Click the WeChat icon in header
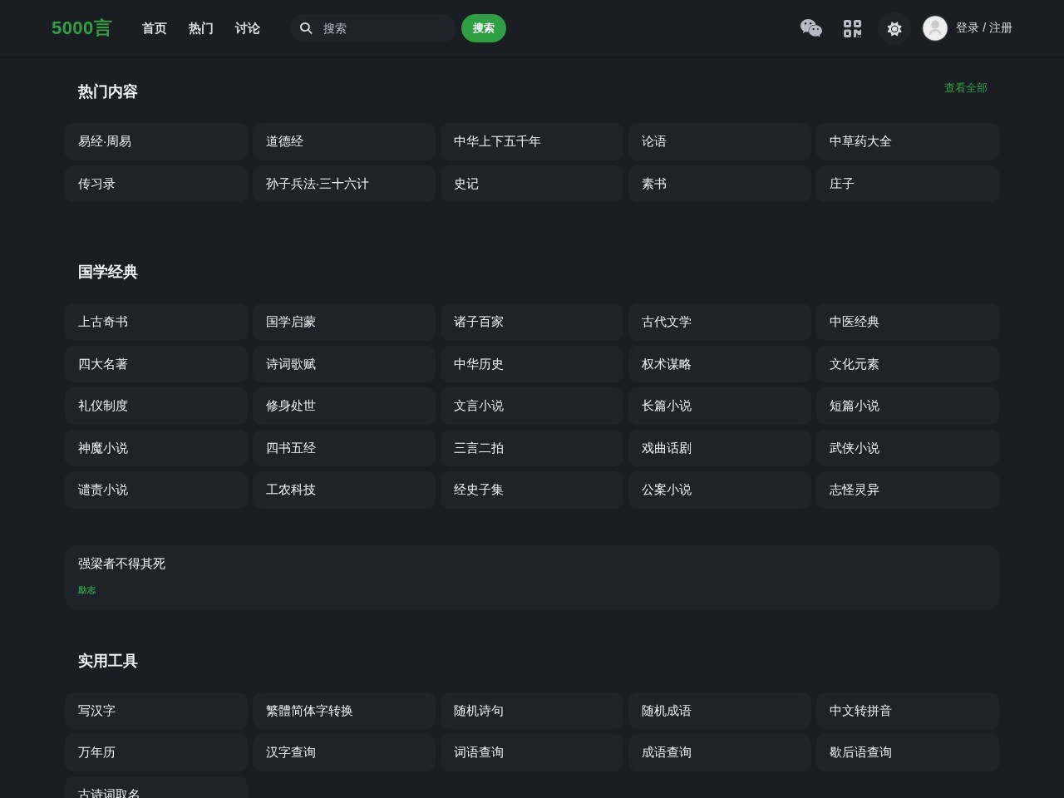1064x798 pixels. [810, 28]
